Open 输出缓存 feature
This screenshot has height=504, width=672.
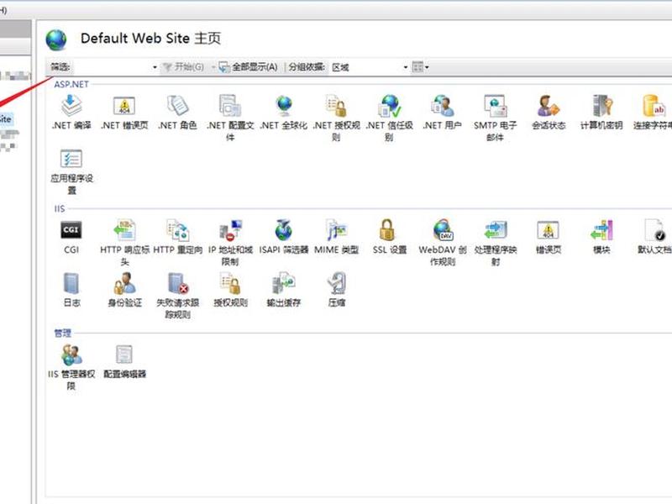pyautogui.click(x=284, y=290)
